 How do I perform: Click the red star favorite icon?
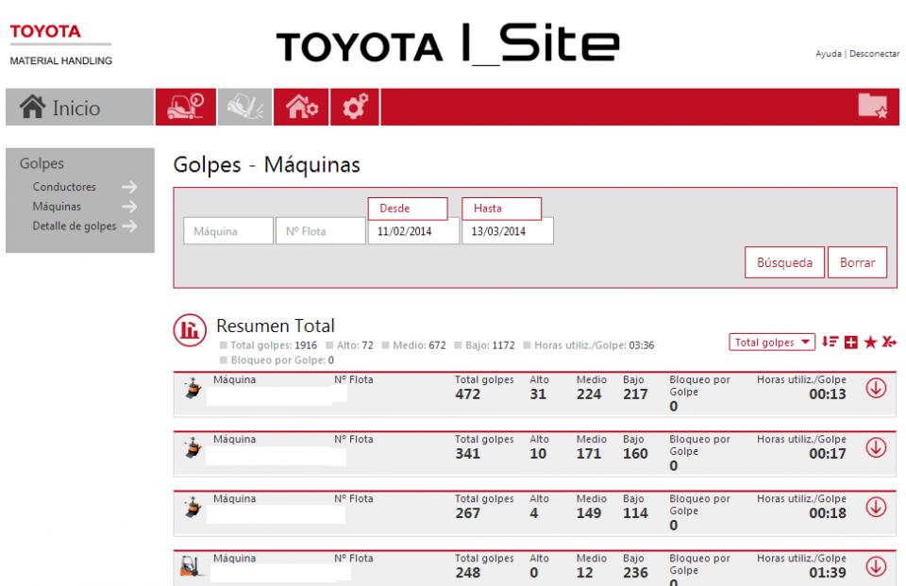tap(870, 343)
